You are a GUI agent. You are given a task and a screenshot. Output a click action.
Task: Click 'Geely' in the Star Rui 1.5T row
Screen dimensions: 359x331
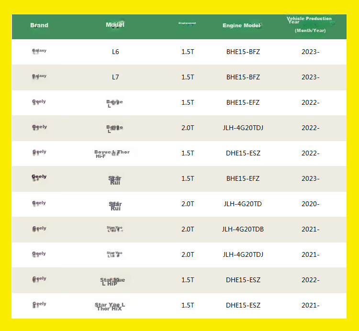[39, 177]
